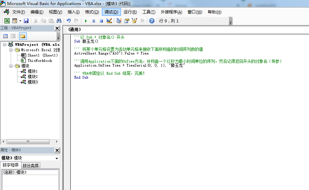Image resolution: width=309 pixels, height=190 pixels.
Task: Stop execution with the Reset square icon
Action: pos(101,21)
